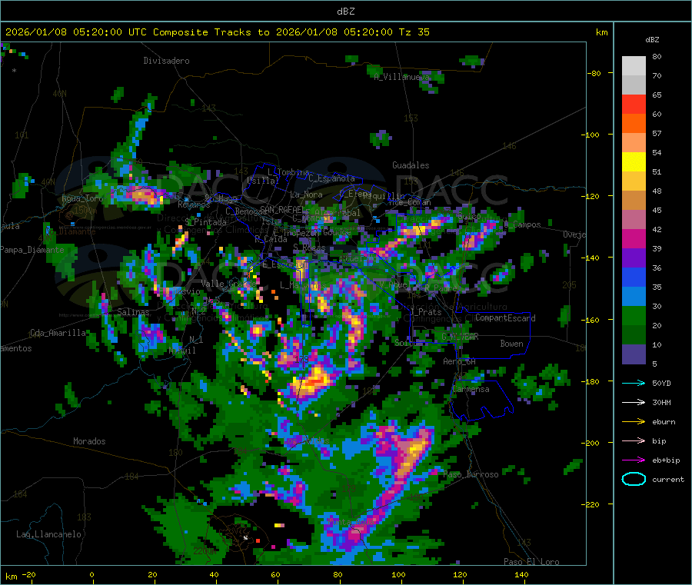Click the 'Bowen' place label
The image size is (692, 585).
coord(511,344)
